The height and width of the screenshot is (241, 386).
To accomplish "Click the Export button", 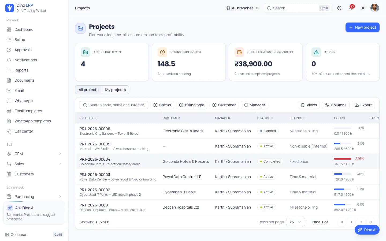I will (363, 105).
